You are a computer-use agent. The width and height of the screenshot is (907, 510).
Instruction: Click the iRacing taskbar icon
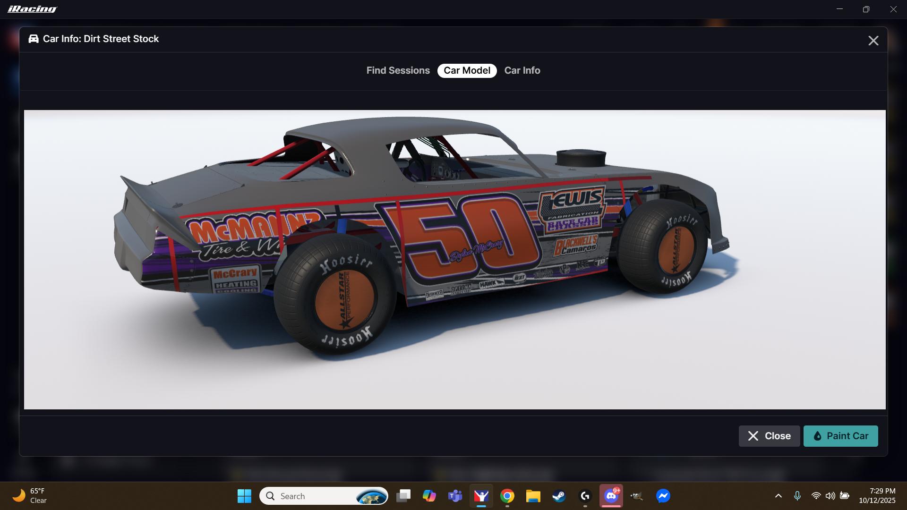(x=481, y=496)
